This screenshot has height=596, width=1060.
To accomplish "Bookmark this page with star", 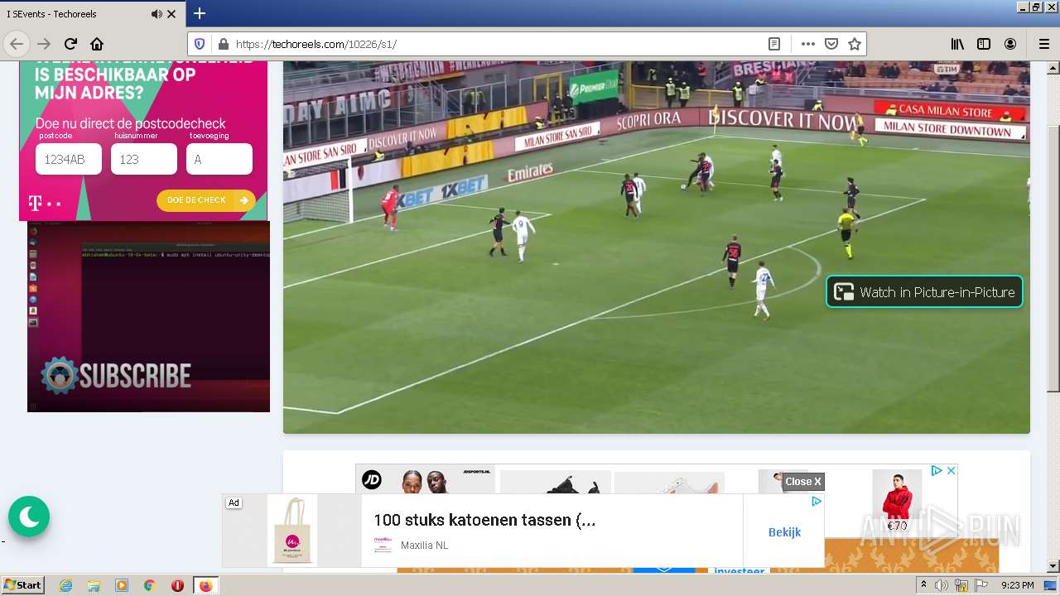I will [855, 44].
